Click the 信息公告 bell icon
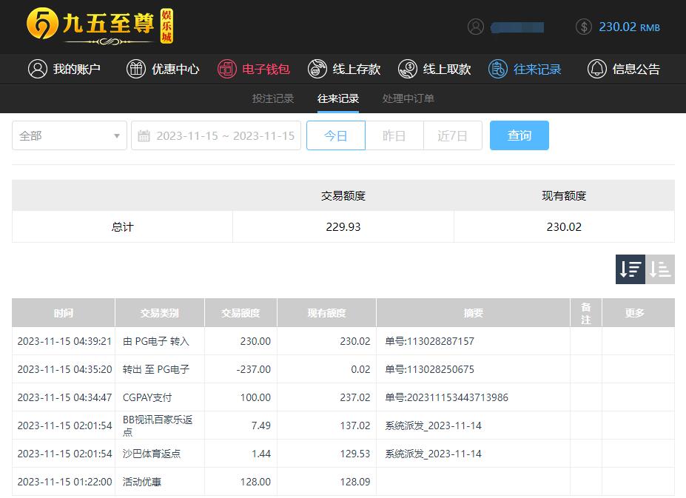This screenshot has width=686, height=498. [597, 69]
